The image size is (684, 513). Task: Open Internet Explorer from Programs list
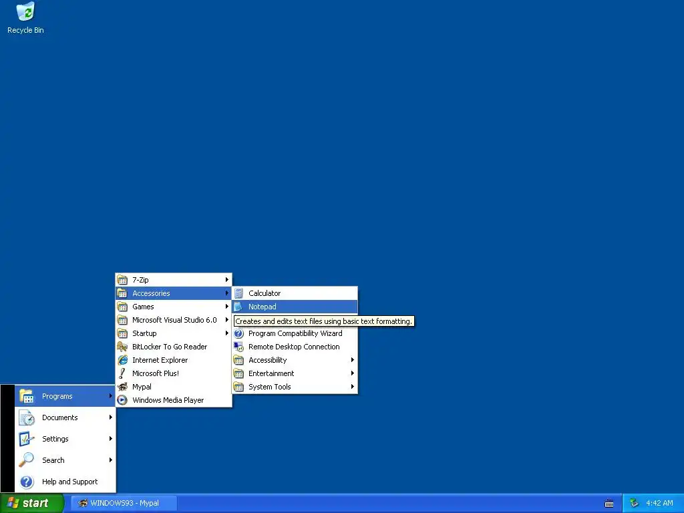(174, 360)
